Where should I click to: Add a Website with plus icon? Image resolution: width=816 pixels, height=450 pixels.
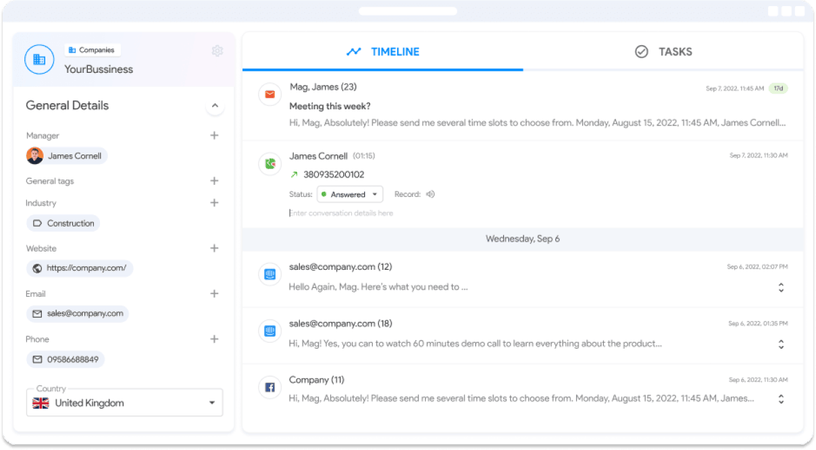click(214, 248)
